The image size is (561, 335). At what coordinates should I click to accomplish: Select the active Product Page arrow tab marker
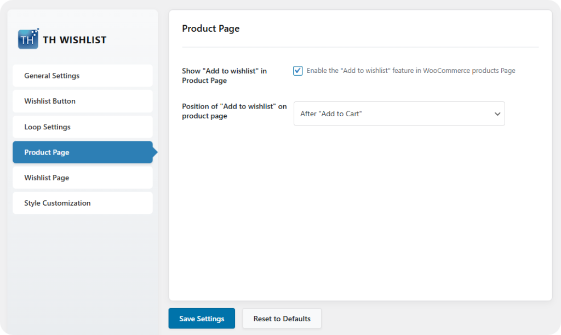[155, 152]
